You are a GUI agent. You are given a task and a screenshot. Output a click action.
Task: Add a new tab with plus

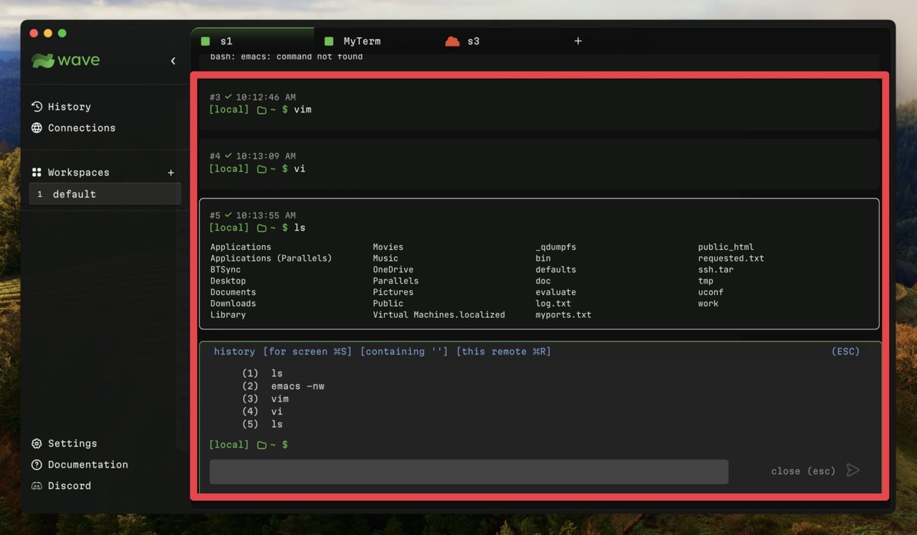578,42
